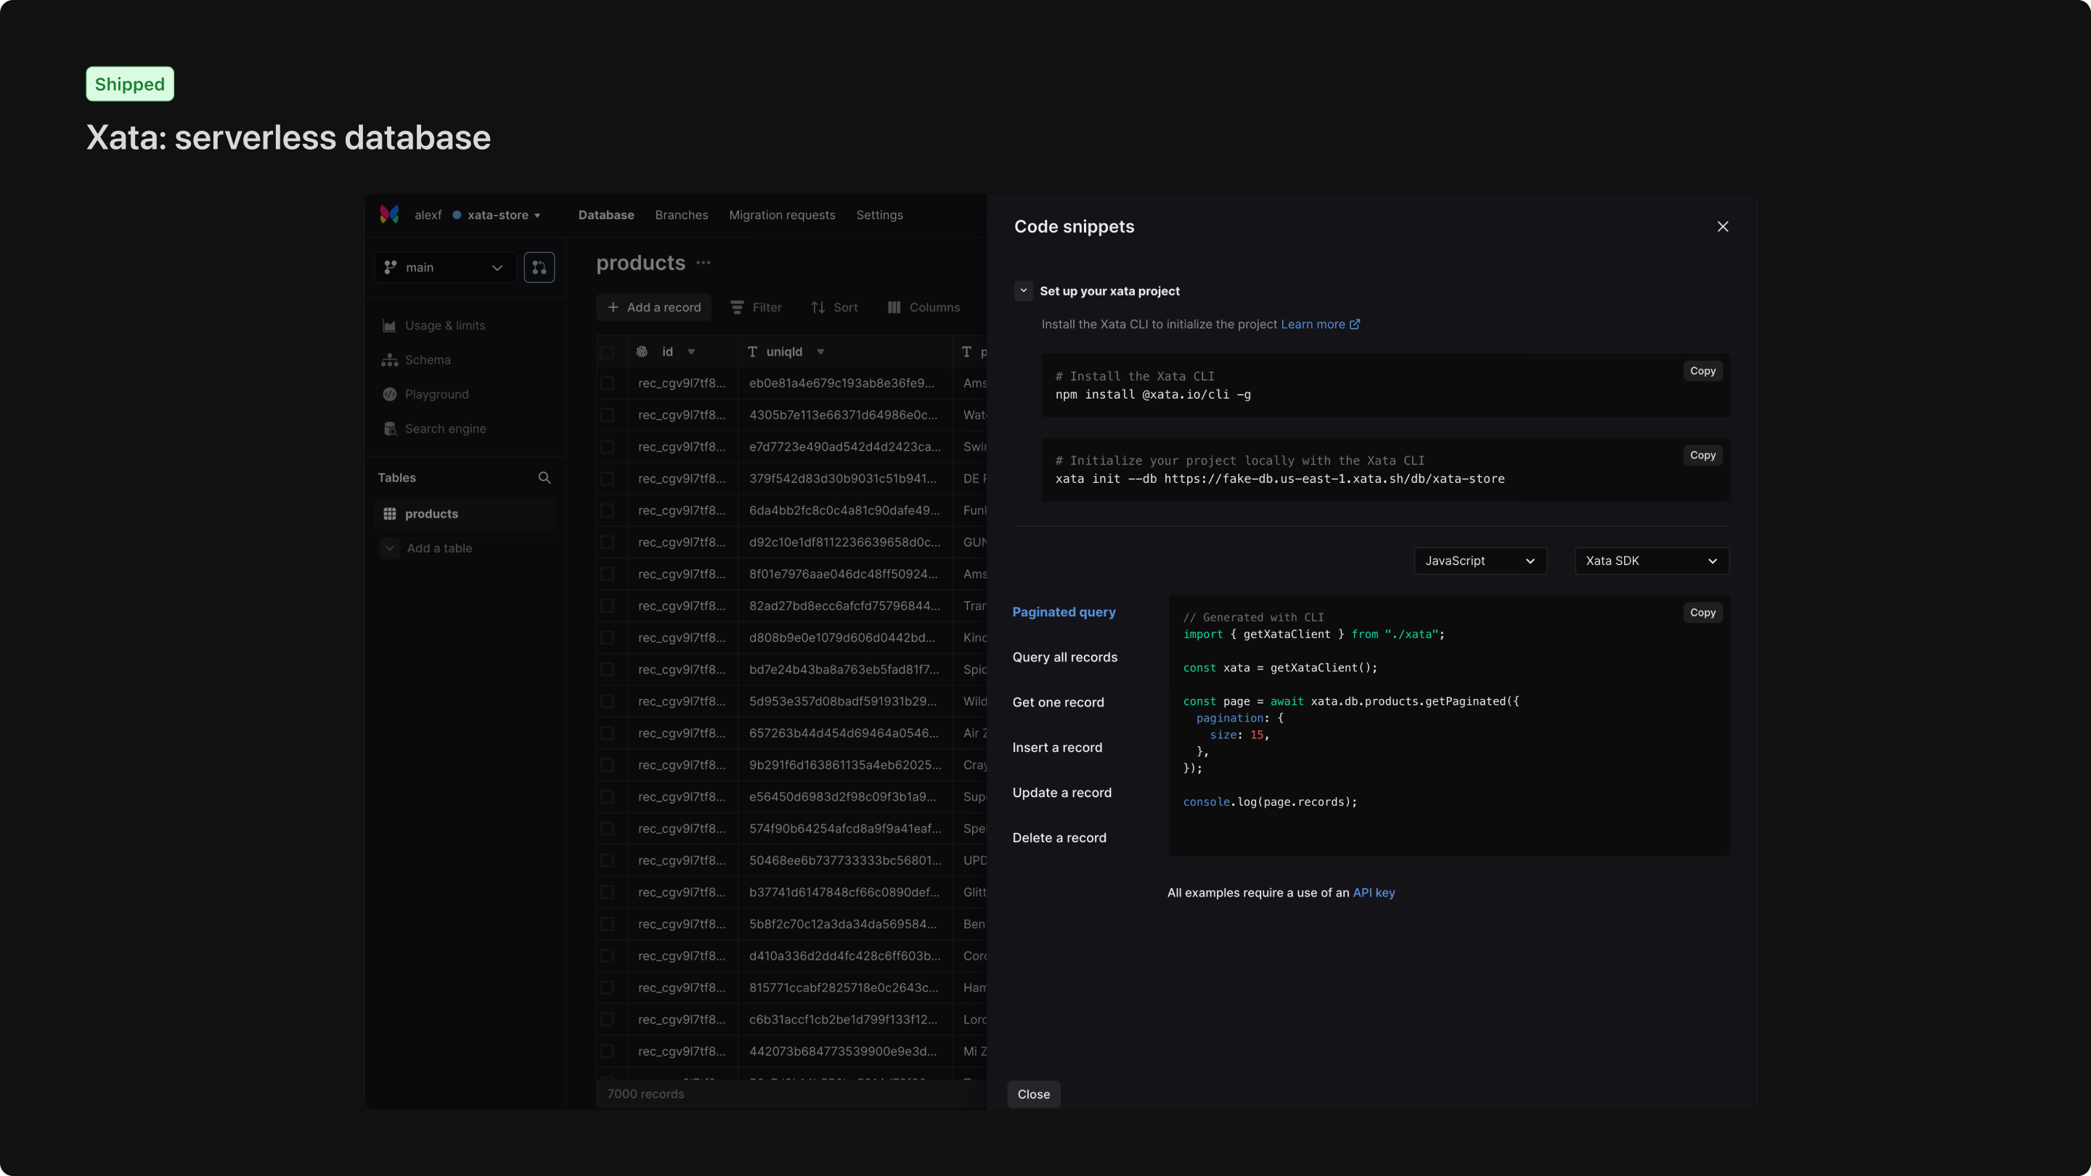The height and width of the screenshot is (1176, 2091).
Task: Open the Usage & limits section
Action: pos(445,324)
